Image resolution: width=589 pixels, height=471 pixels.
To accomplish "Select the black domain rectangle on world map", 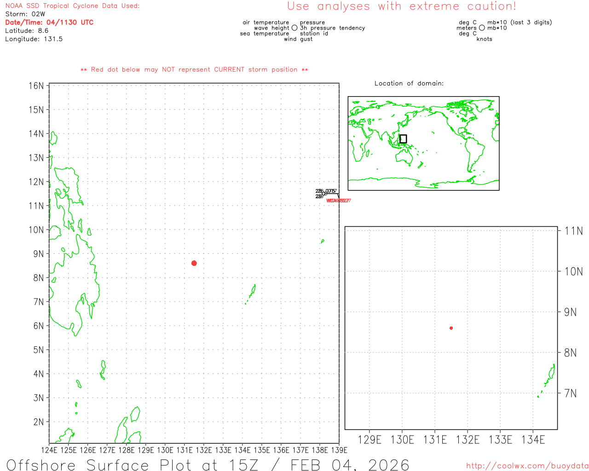I will 403,139.
